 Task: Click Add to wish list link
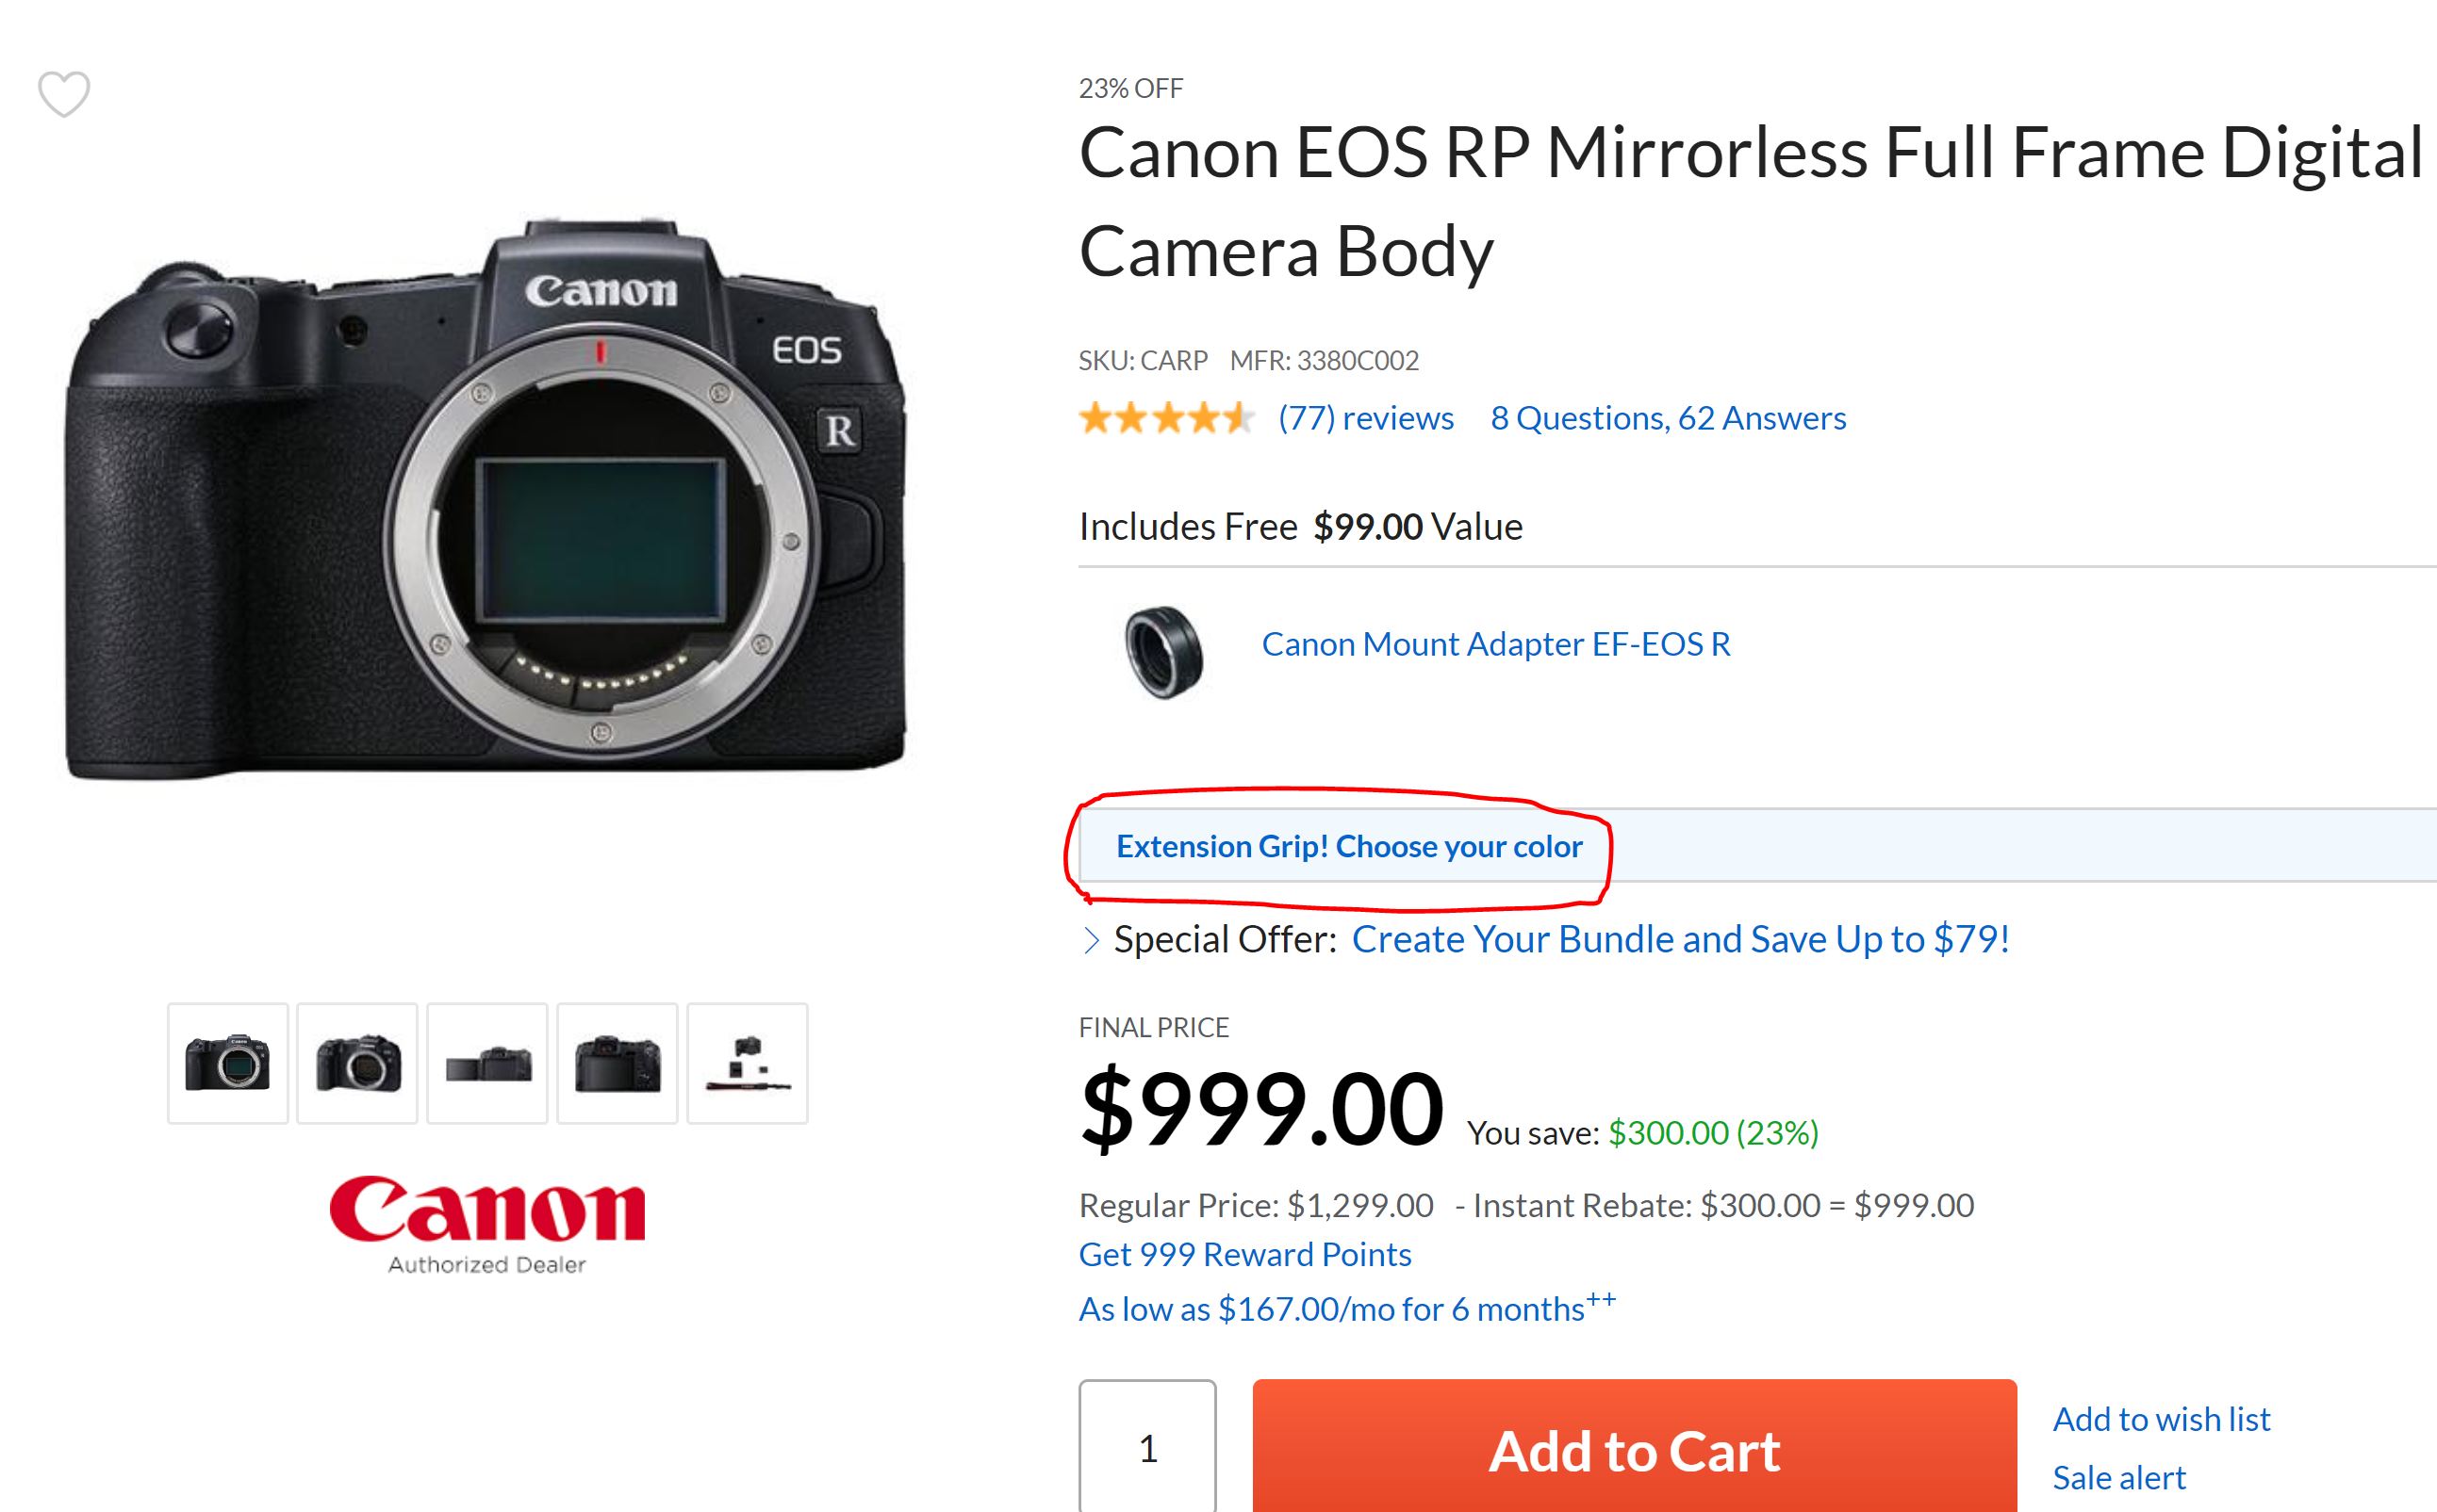click(x=2161, y=1419)
